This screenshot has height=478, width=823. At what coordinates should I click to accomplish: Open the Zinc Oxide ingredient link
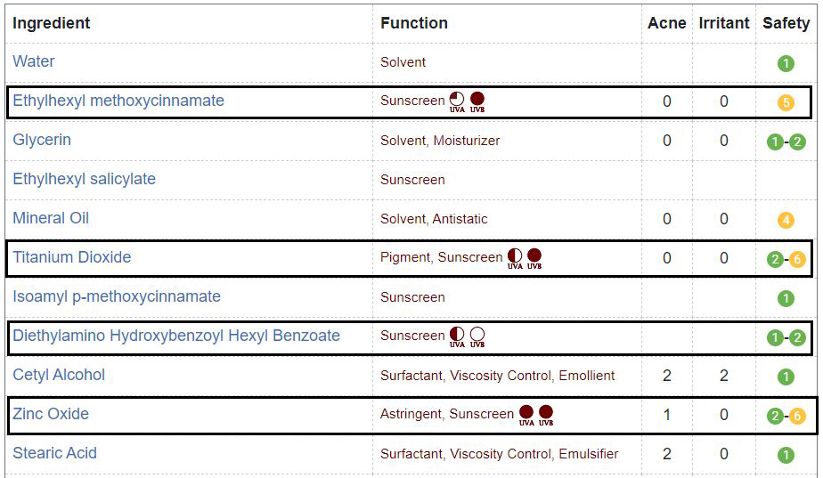click(51, 414)
